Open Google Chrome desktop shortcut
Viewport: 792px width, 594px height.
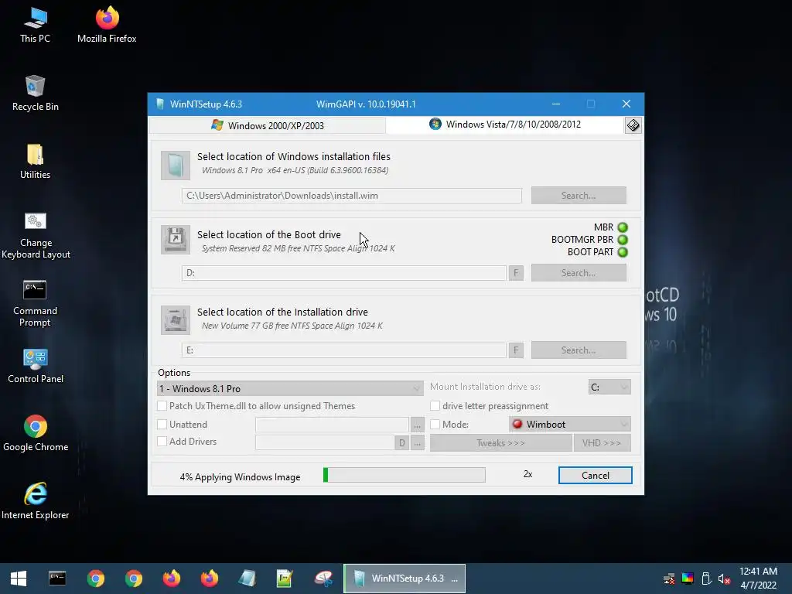(x=36, y=434)
